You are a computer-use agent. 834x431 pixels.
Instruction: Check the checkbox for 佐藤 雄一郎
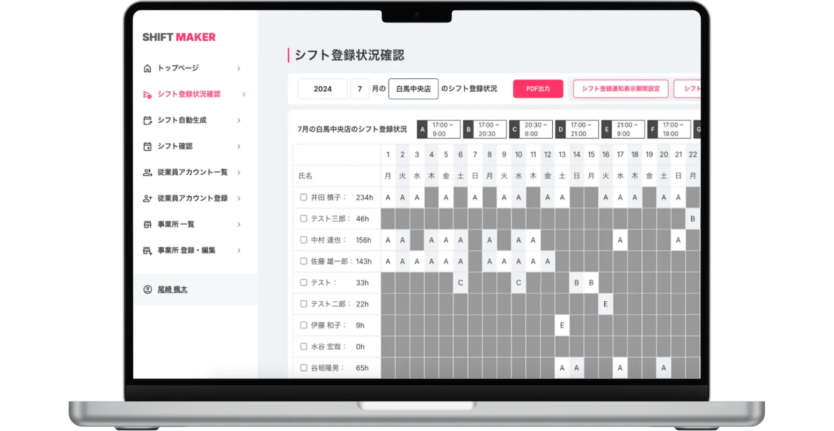coord(303,261)
